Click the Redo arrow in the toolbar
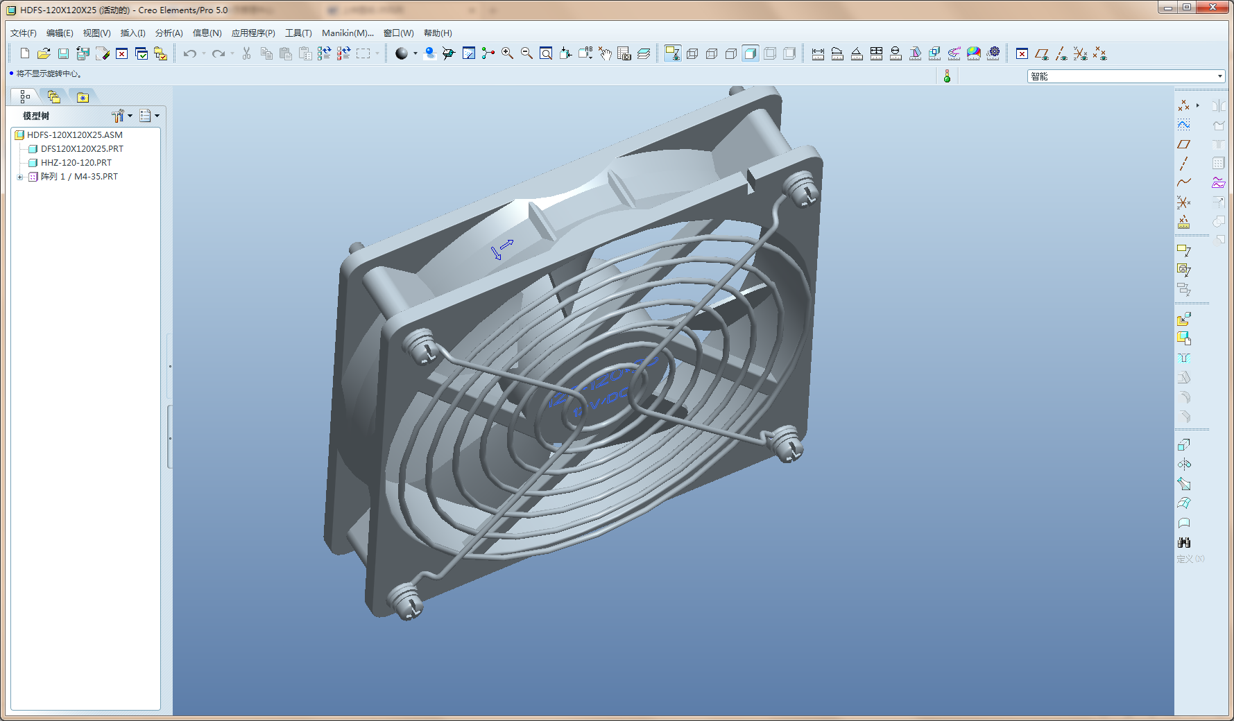This screenshot has width=1234, height=721. click(x=218, y=53)
